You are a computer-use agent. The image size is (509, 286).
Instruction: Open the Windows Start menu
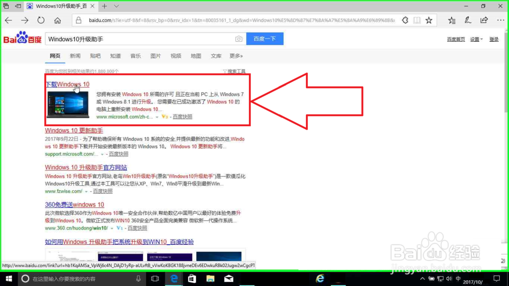pos(9,278)
